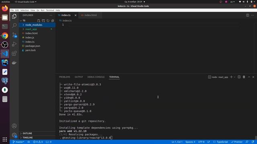The height and width of the screenshot is (144, 257).
Task: Switch to the DEBUG CONSOLE tab
Action: coord(96,77)
